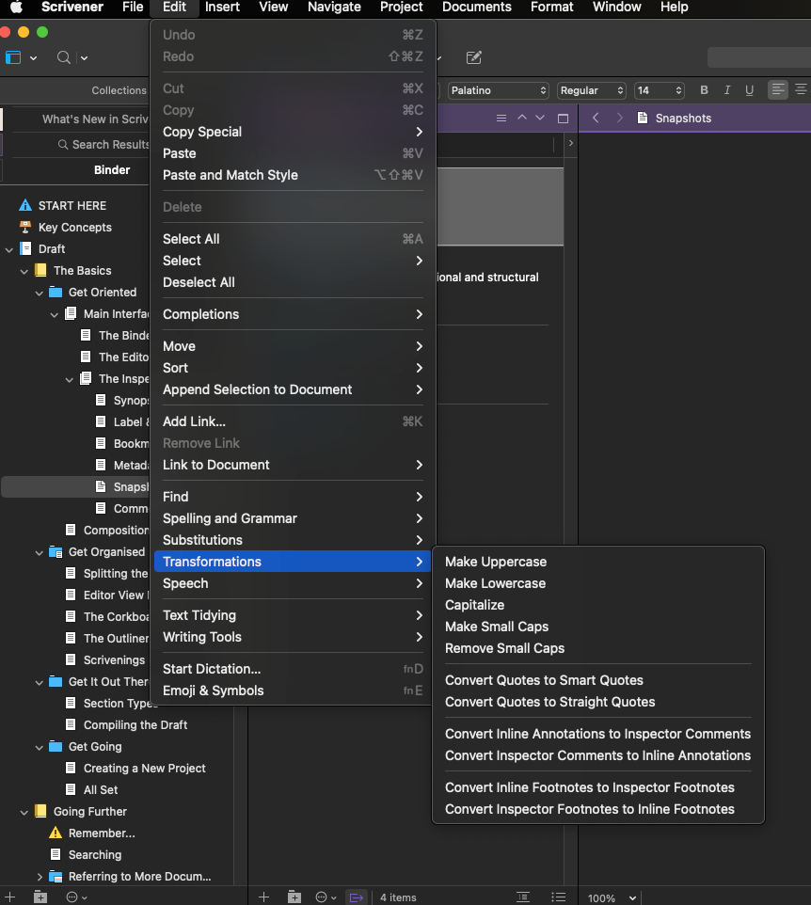Click the document icon next to Snapshots title

coord(642,118)
